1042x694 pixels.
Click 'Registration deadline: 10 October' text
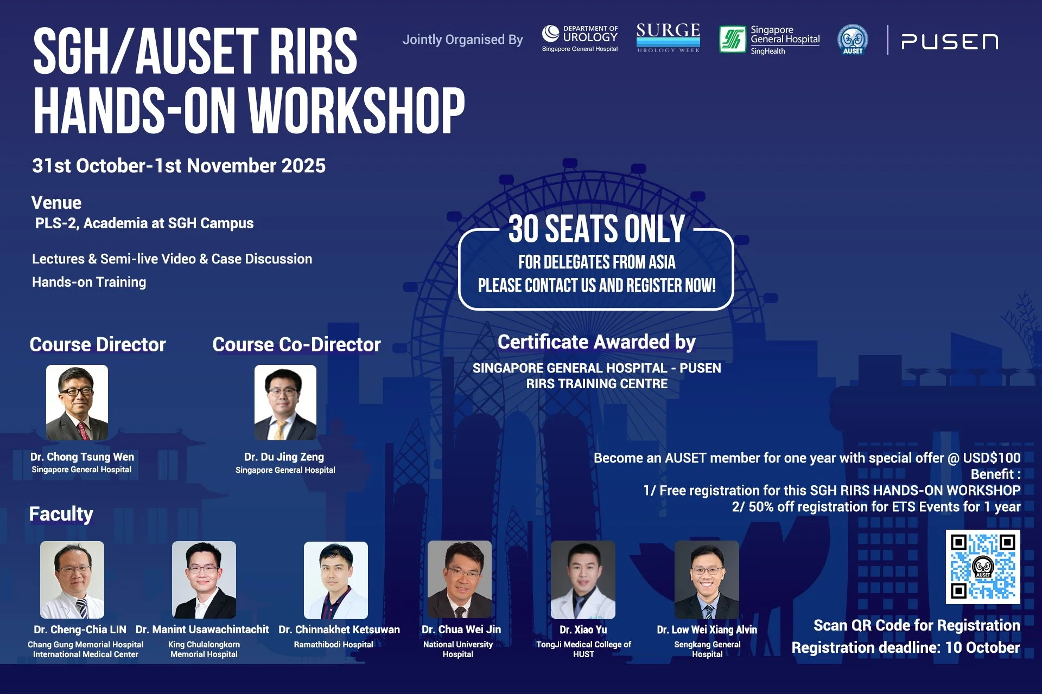906,648
